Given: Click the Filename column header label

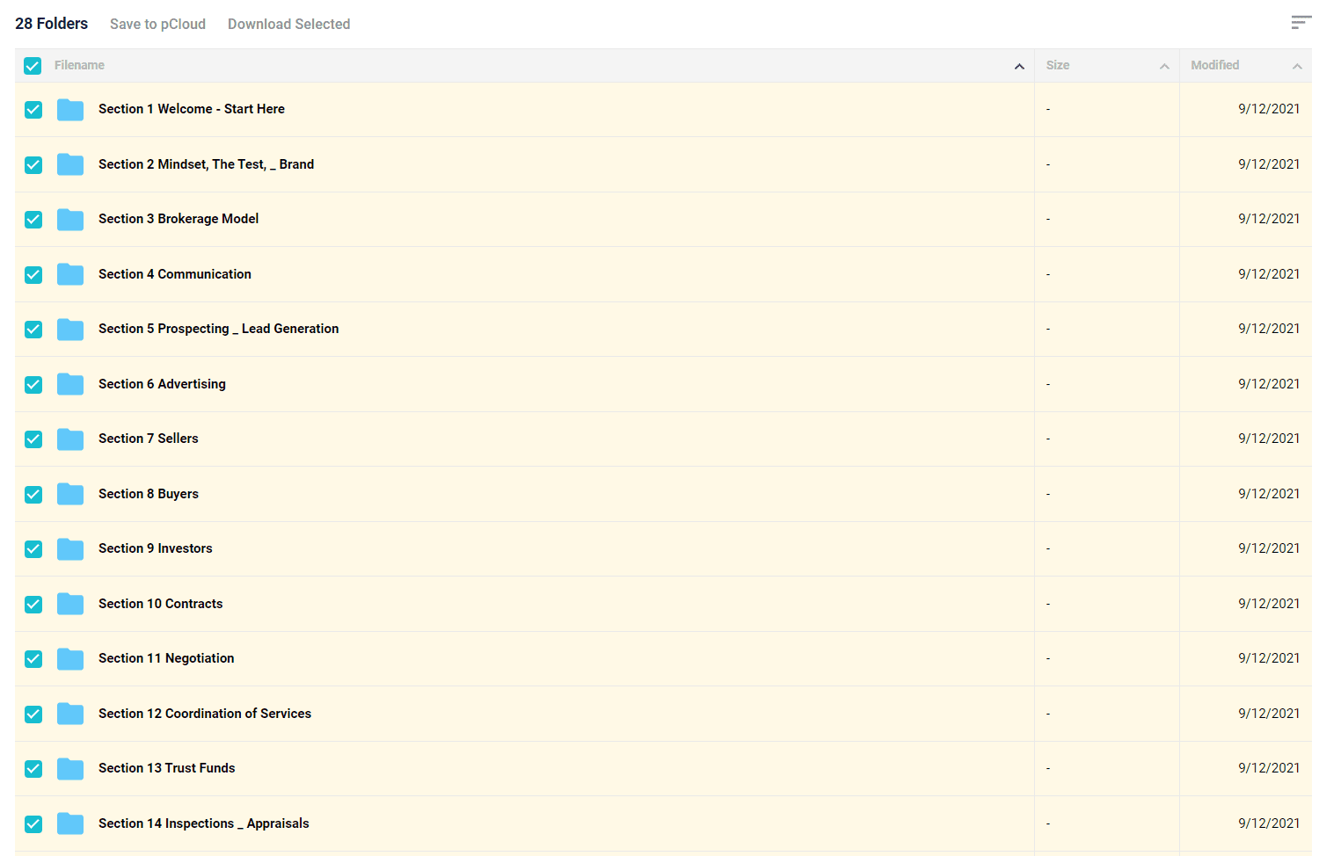Looking at the screenshot, I should tap(79, 65).
